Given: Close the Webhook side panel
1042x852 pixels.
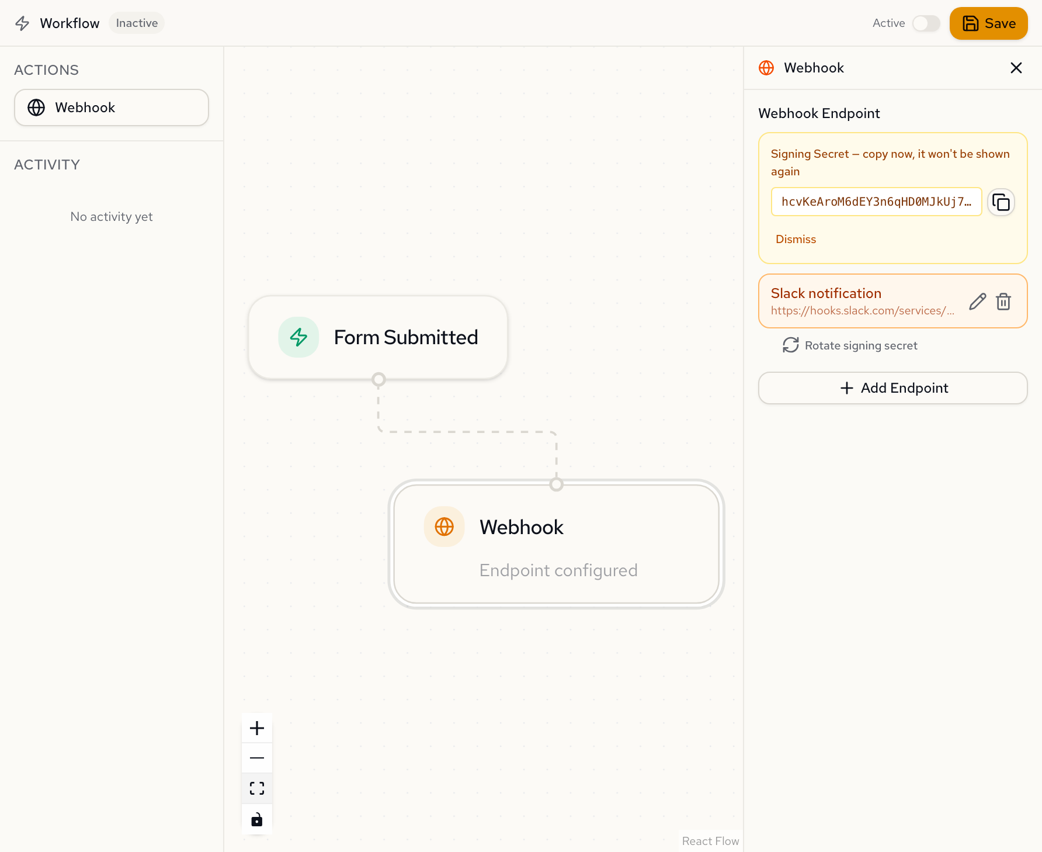Looking at the screenshot, I should pos(1016,68).
